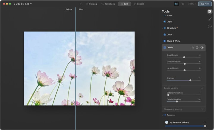Select the local masking brush icon
Screen dimensions: 214x130
210,19
